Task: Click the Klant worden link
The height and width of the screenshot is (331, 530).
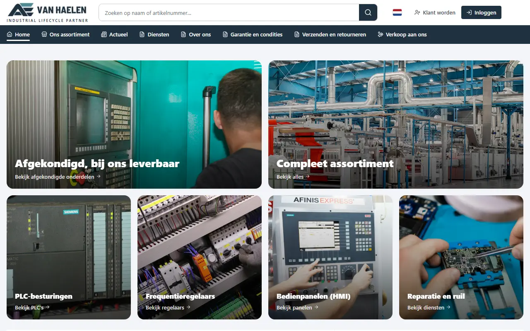Action: point(435,12)
